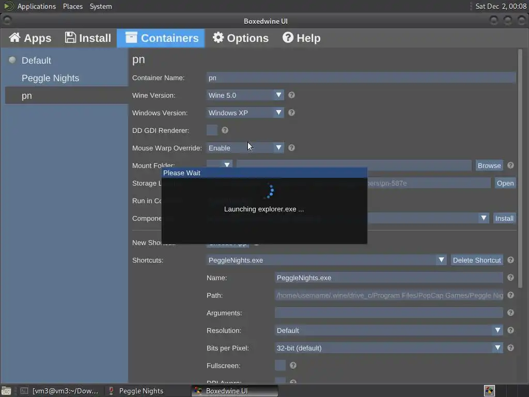Click the Delete Shortcut button
Viewport: 529px width, 397px height.
pos(477,260)
